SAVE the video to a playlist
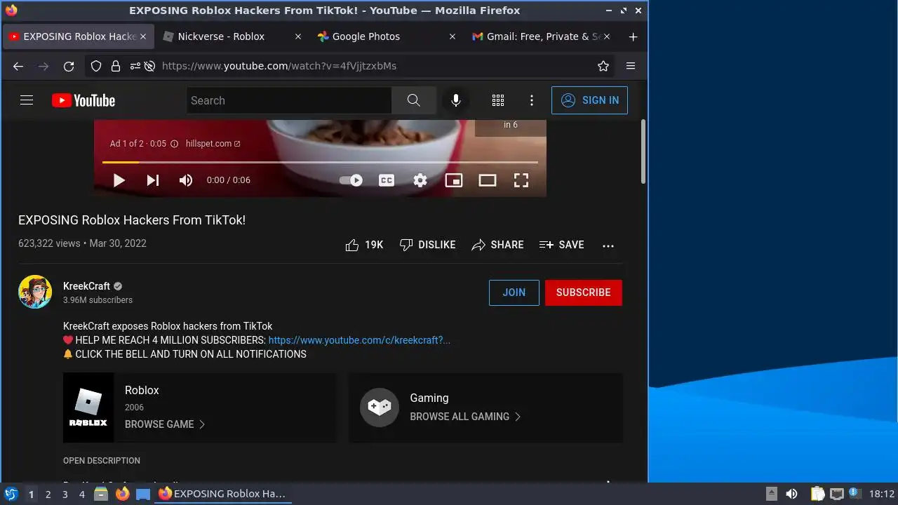Viewport: 898px width, 505px height. 561,245
